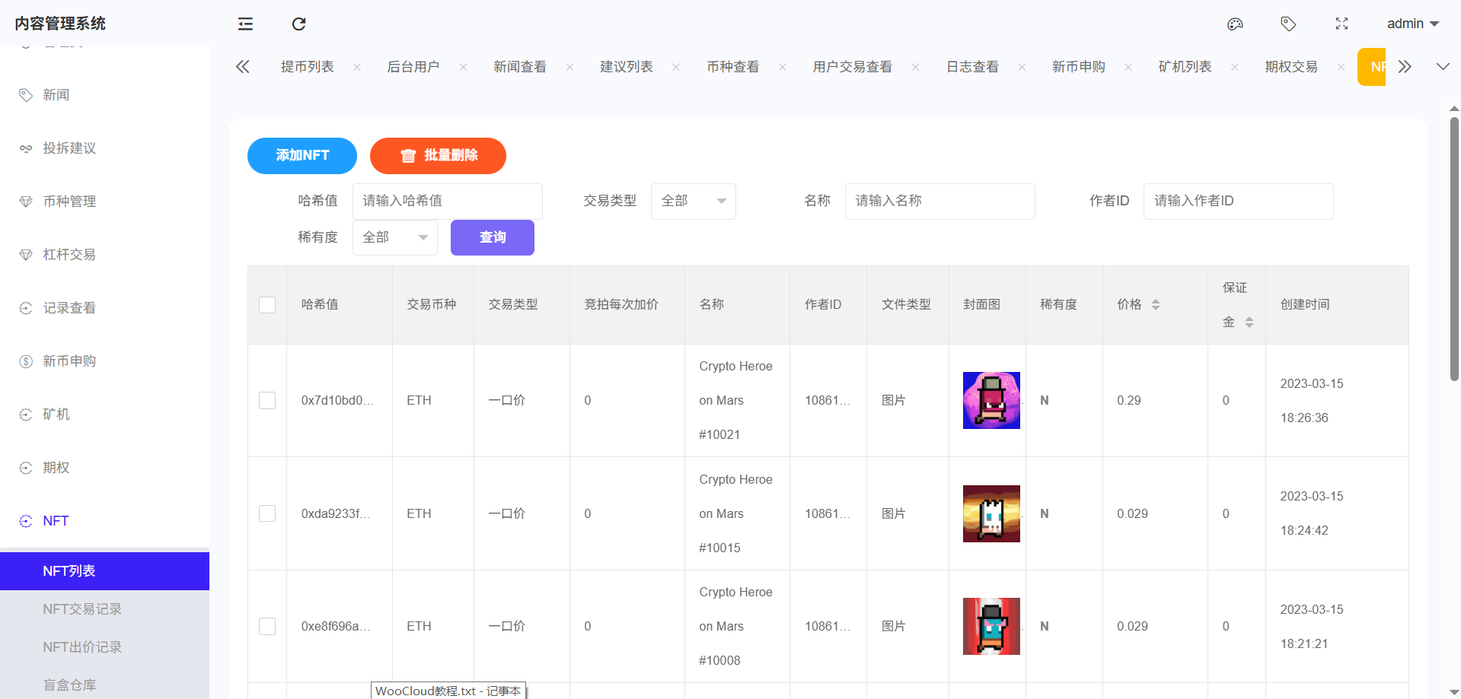Screen dimensions: 1461x699
Task: Check the select-all header checkbox
Action: (267, 305)
